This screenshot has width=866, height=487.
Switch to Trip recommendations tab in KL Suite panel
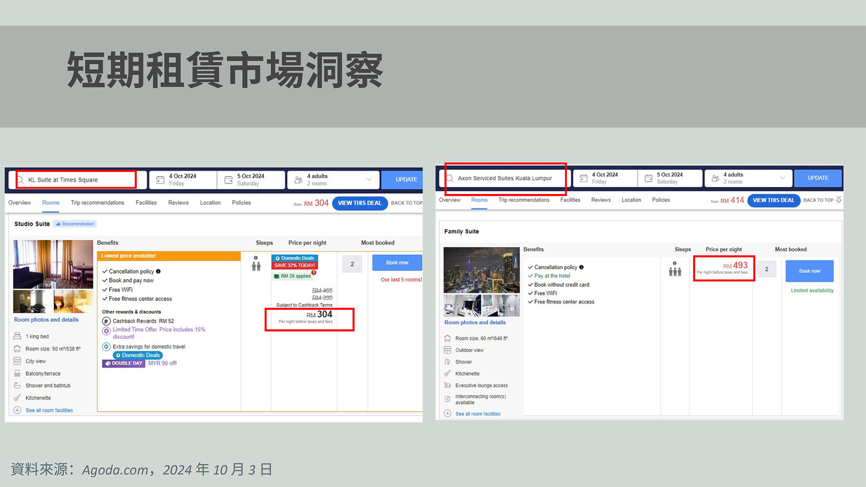97,203
